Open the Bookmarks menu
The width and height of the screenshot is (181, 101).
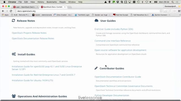[51, 2]
